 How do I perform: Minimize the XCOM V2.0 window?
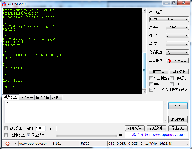[x=167, y=3]
